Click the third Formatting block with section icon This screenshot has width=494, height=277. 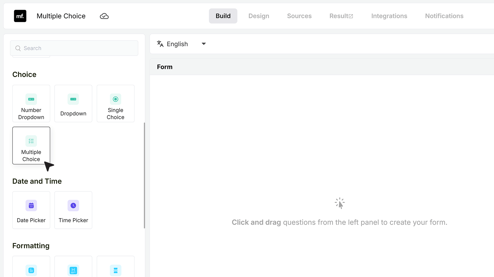click(116, 267)
